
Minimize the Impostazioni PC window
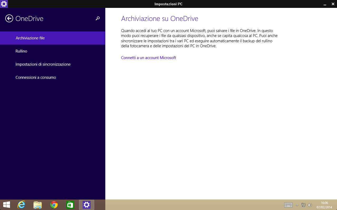pyautogui.click(x=325, y=4)
